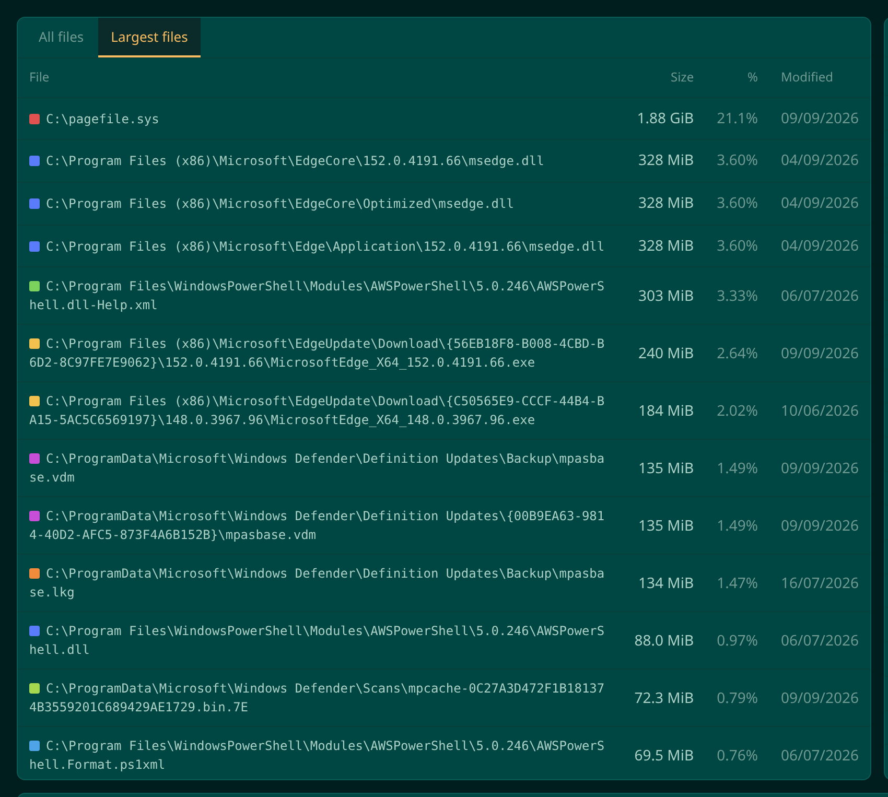Image resolution: width=888 pixels, height=797 pixels.
Task: Click the 0.97% percentage cell
Action: coord(737,641)
